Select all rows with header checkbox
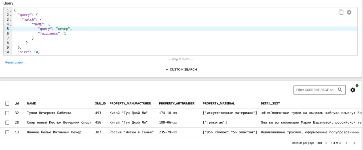This screenshot has width=363, height=150. (7, 104)
